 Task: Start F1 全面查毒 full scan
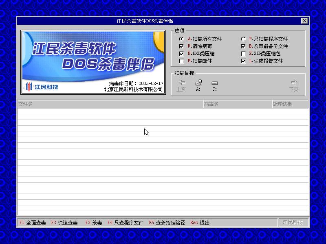point(33,222)
